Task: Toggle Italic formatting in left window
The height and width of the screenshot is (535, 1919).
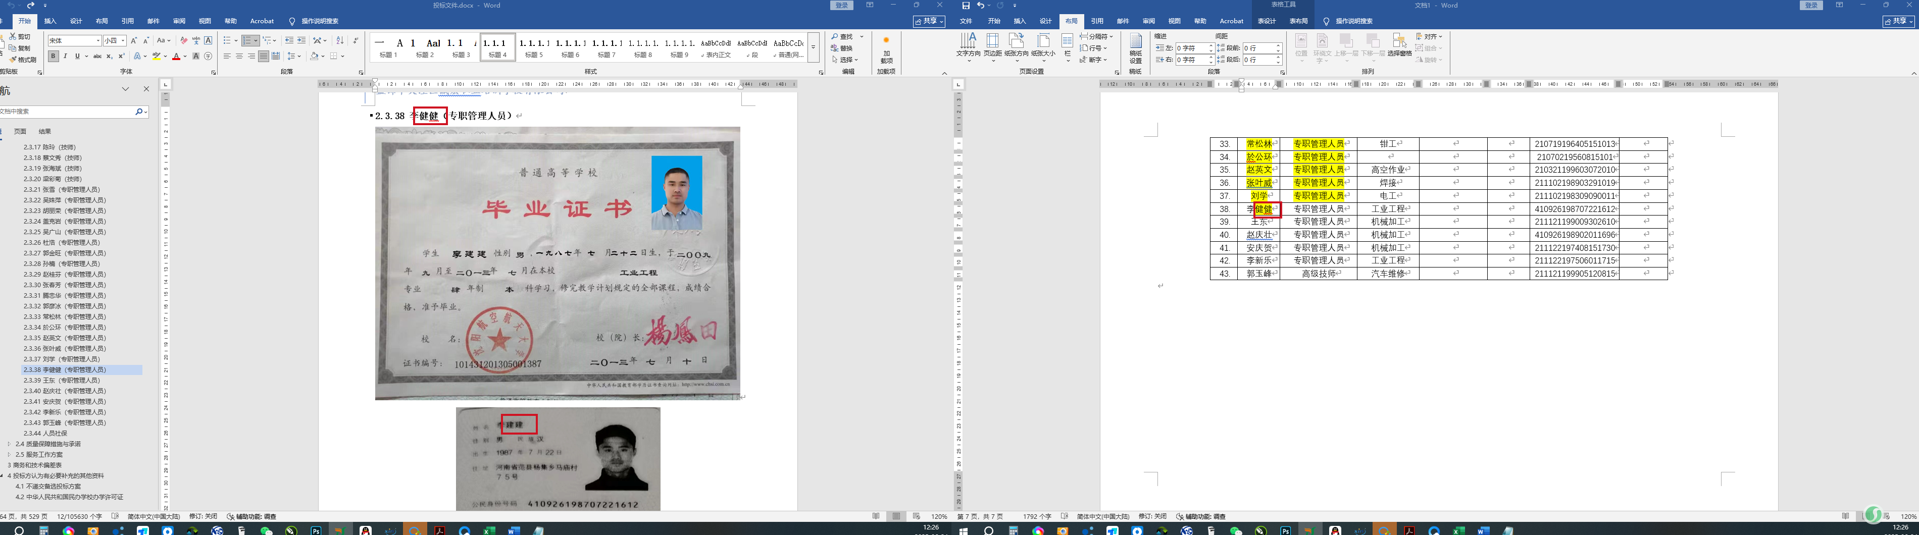Action: (x=66, y=57)
